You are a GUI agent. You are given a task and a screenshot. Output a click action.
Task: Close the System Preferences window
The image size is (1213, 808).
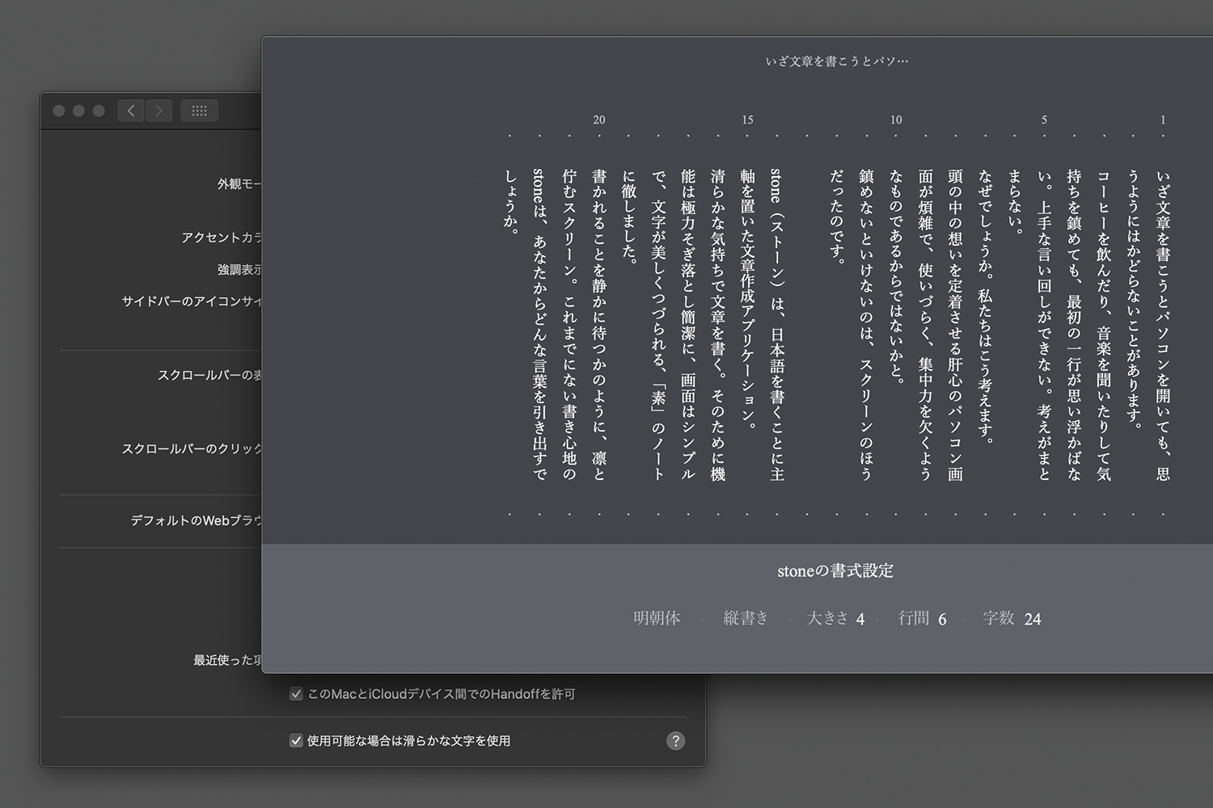59,111
